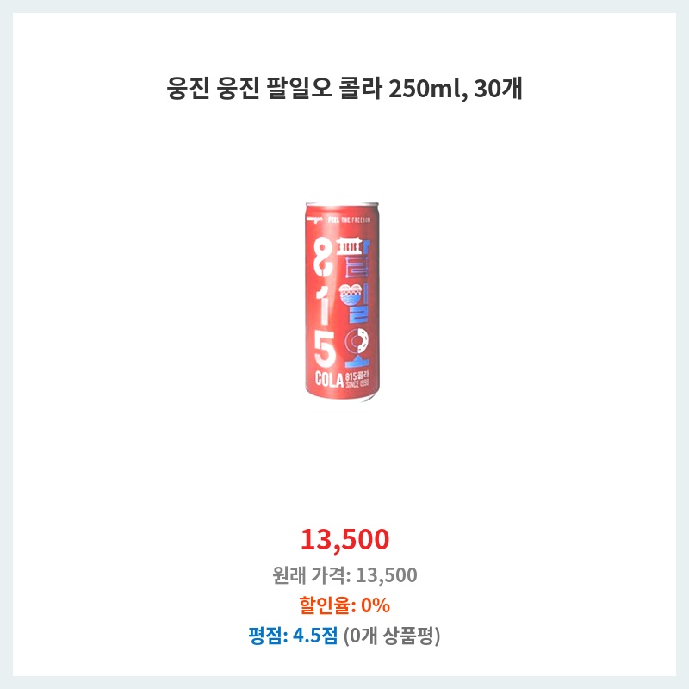The width and height of the screenshot is (689, 689).
Task: Click the white figure 5 on the can
Action: tap(326, 350)
